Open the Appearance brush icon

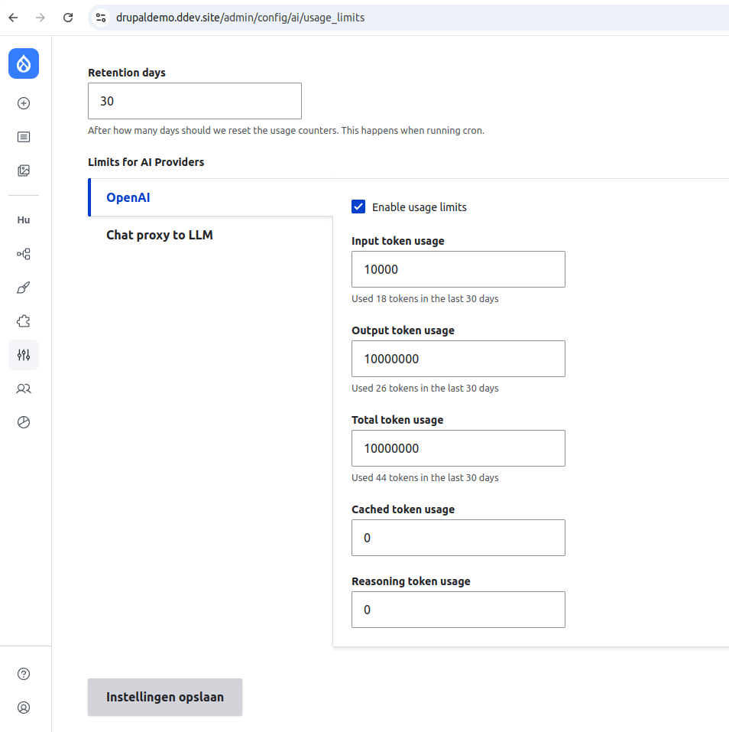[24, 288]
